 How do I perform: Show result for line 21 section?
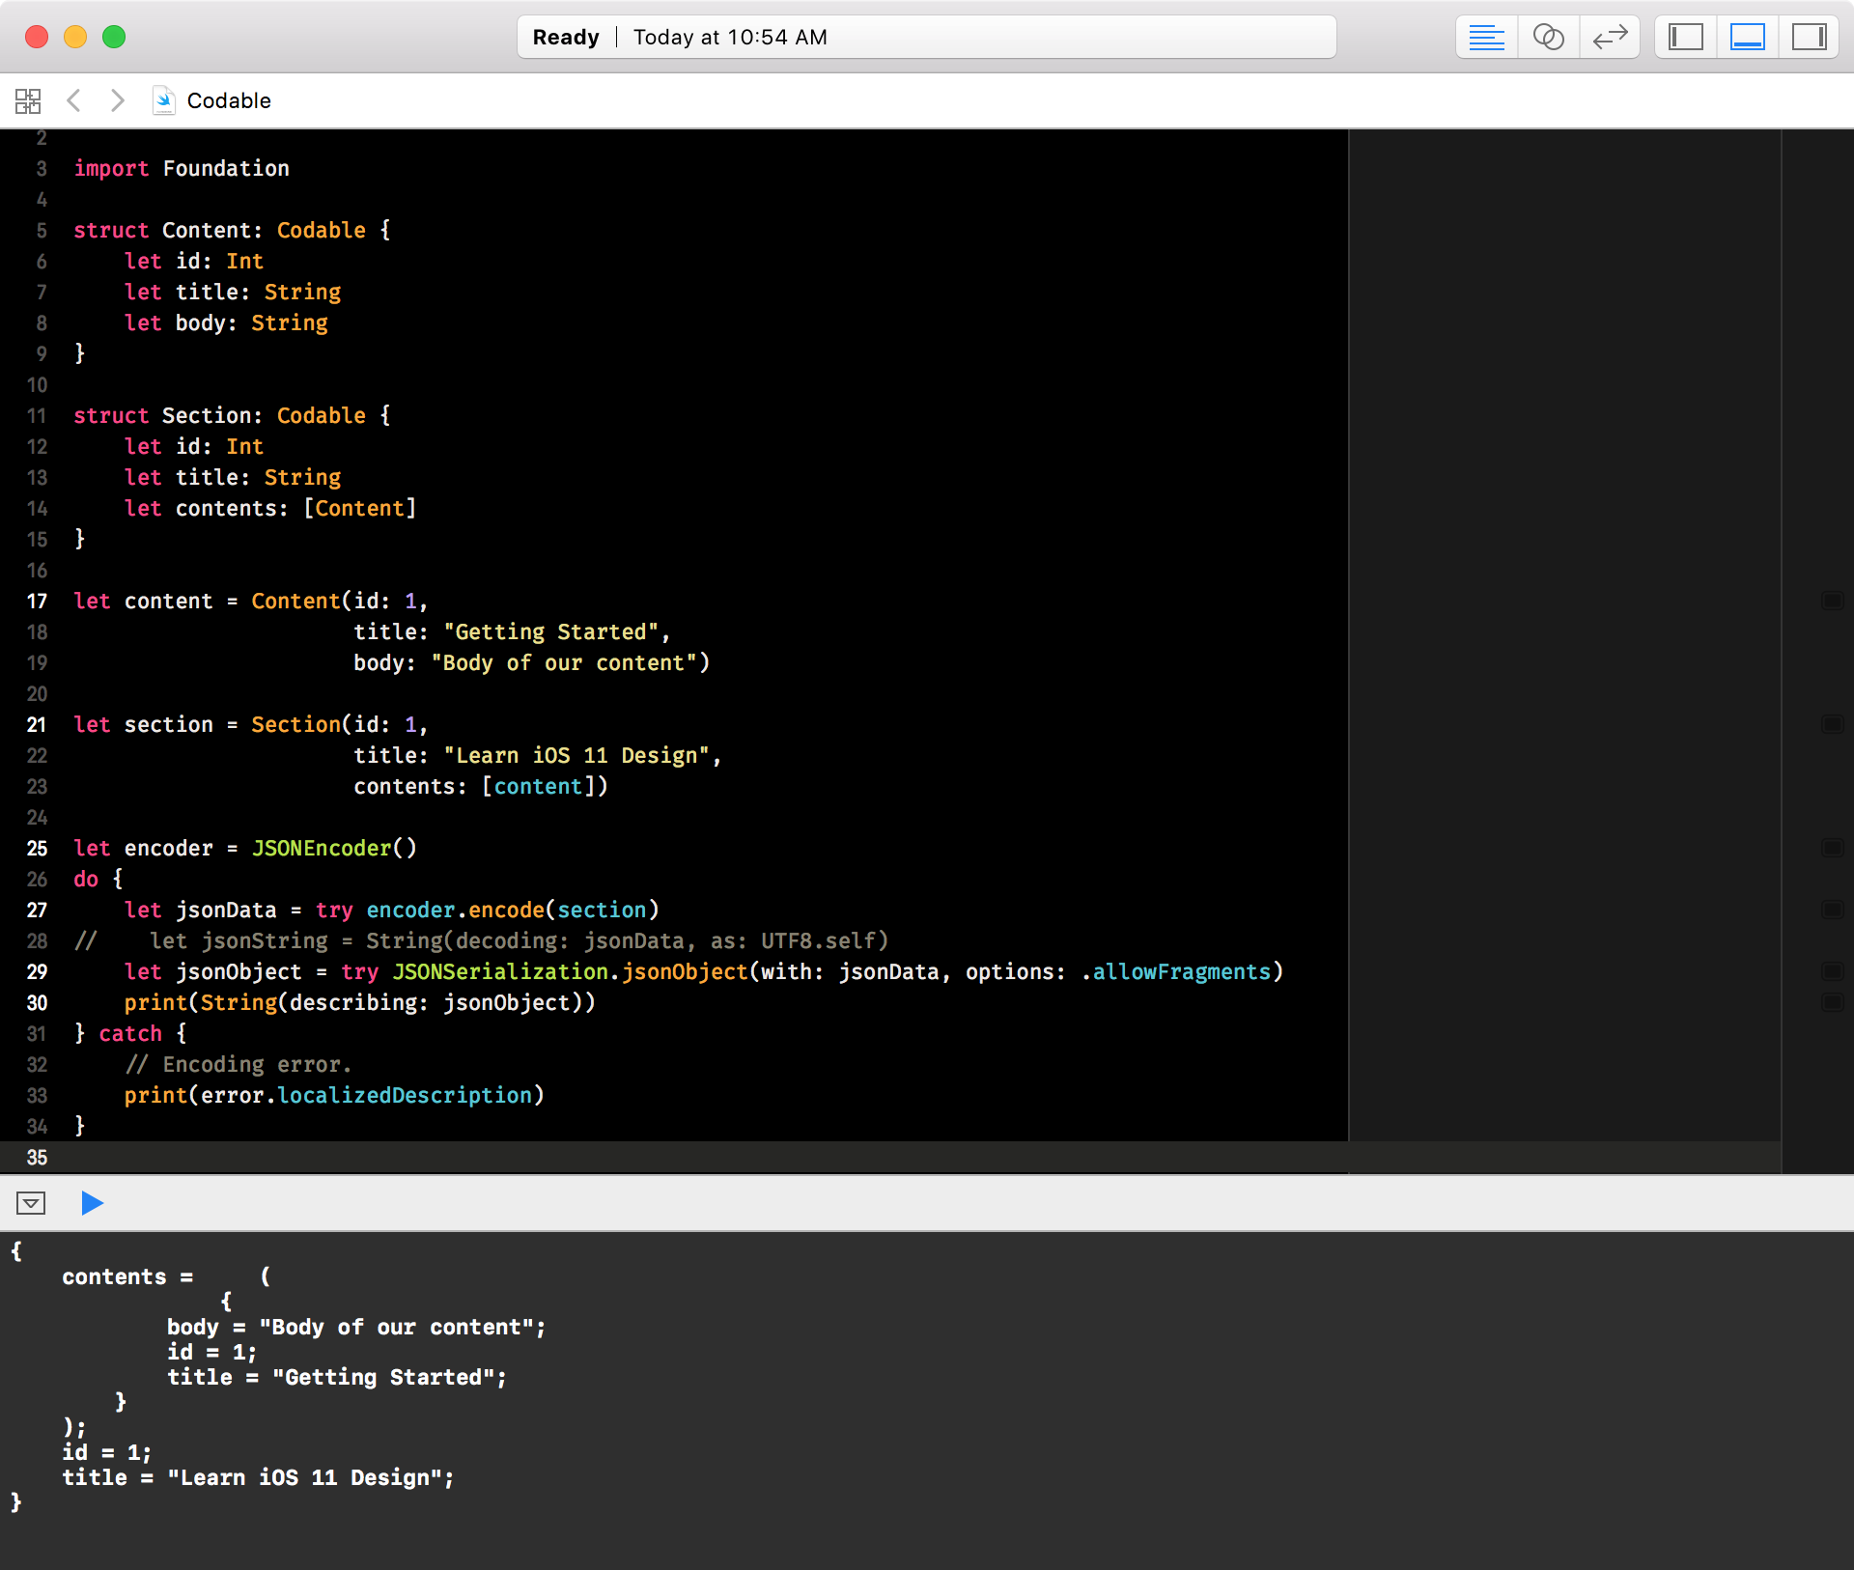coord(1832,724)
